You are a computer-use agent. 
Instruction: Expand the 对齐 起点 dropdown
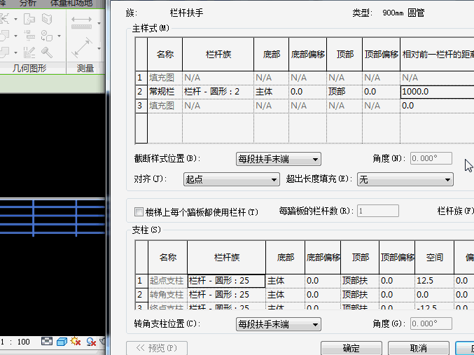click(231, 180)
